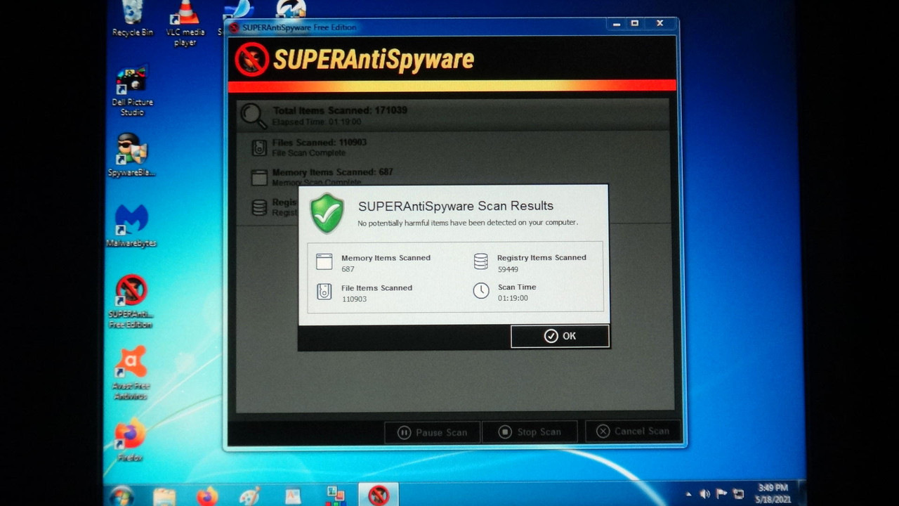Close the SUPERAntiSpyware window
The width and height of the screenshot is (899, 506).
[660, 24]
